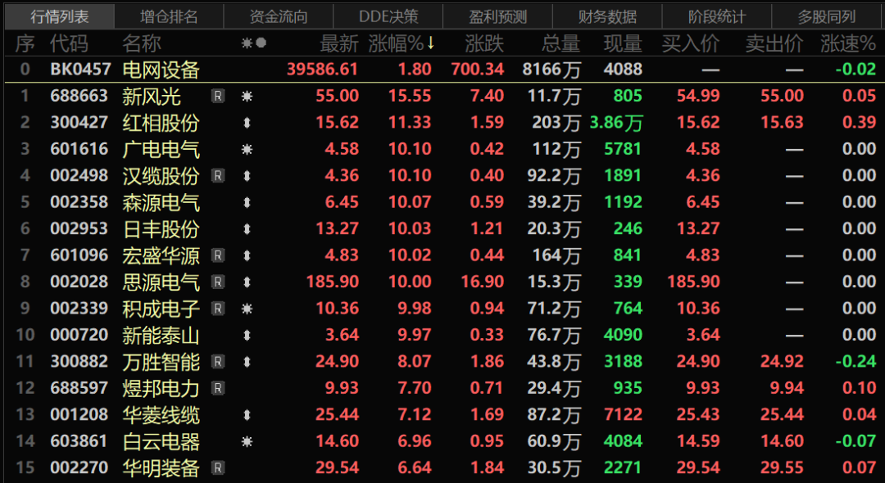Click the marker icon on 思源电气 row
Image resolution: width=885 pixels, height=483 pixels.
(x=247, y=282)
